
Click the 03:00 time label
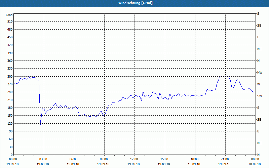click(x=44, y=159)
